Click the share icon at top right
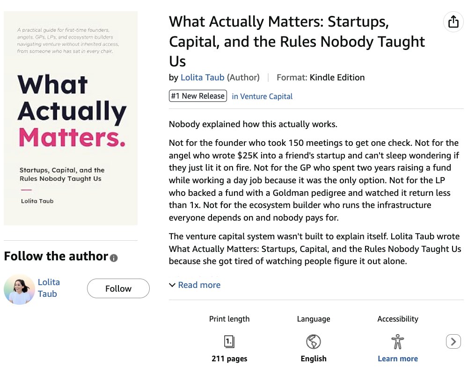The width and height of the screenshot is (468, 373). (x=453, y=22)
